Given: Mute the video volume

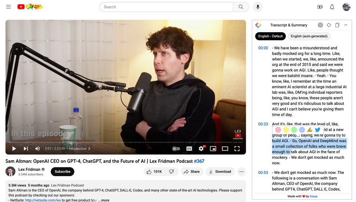Looking at the screenshot, I should pos(37,148).
